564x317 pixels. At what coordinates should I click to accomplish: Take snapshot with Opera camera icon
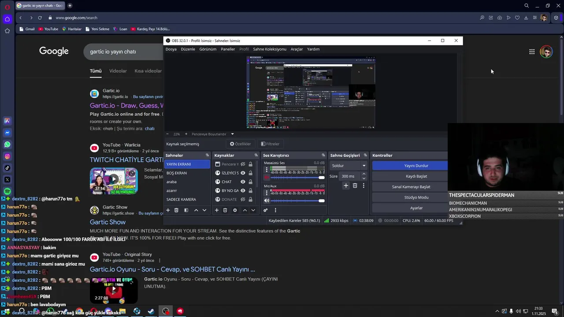499,18
